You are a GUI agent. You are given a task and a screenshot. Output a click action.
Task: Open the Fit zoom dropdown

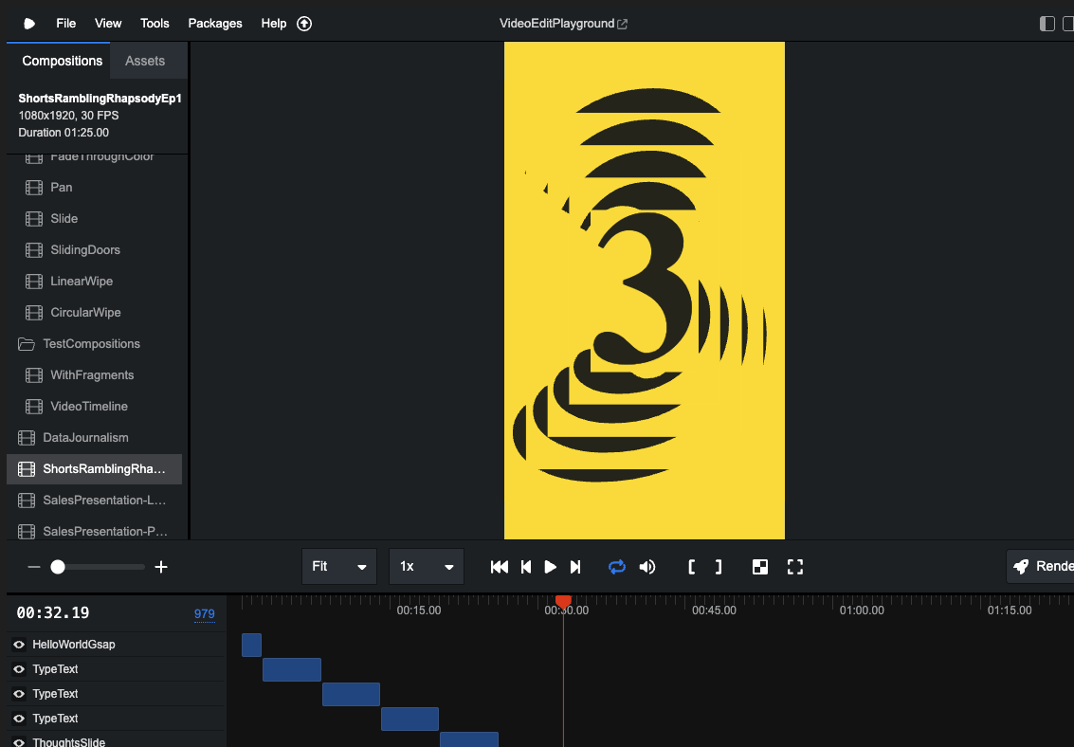(338, 567)
